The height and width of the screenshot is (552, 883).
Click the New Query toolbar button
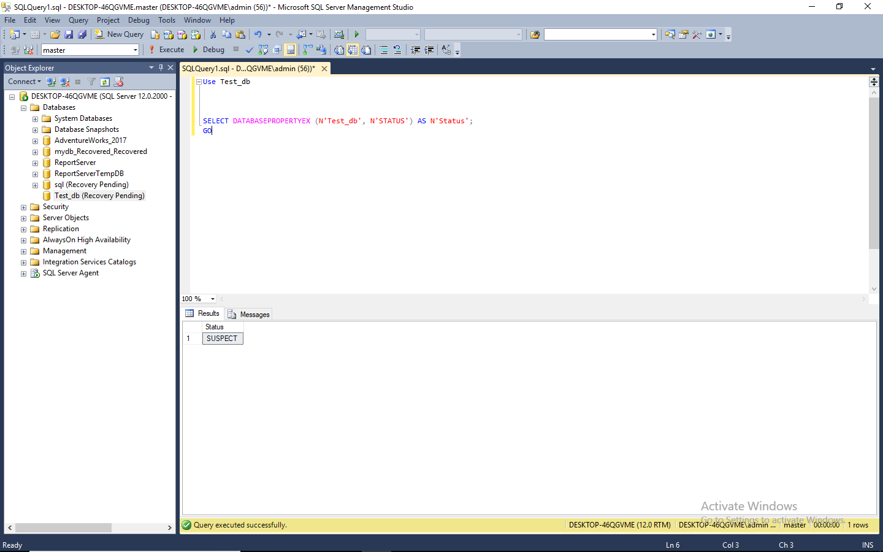[119, 34]
